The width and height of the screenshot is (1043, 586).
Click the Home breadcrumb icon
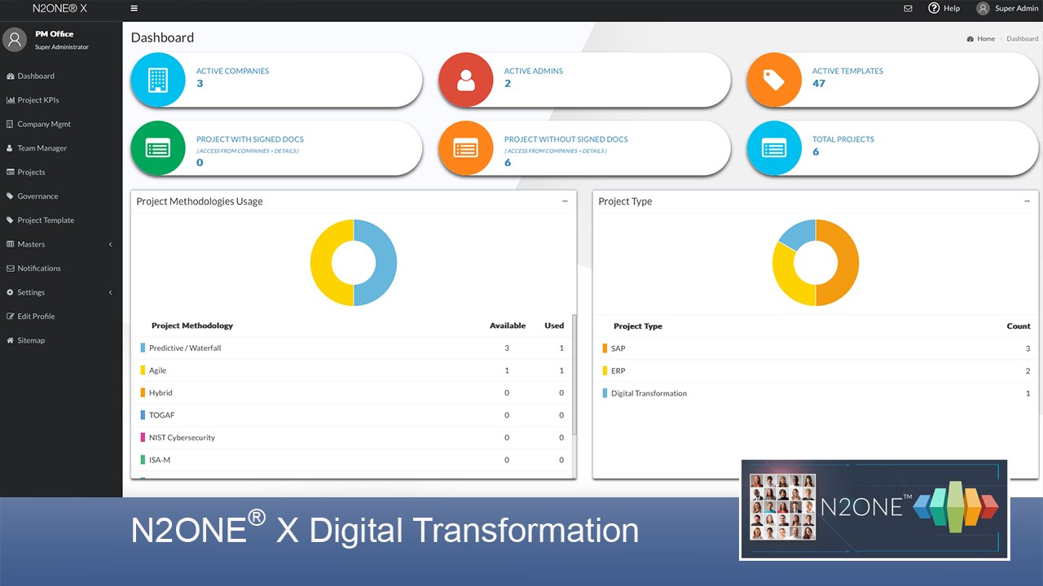[970, 39]
